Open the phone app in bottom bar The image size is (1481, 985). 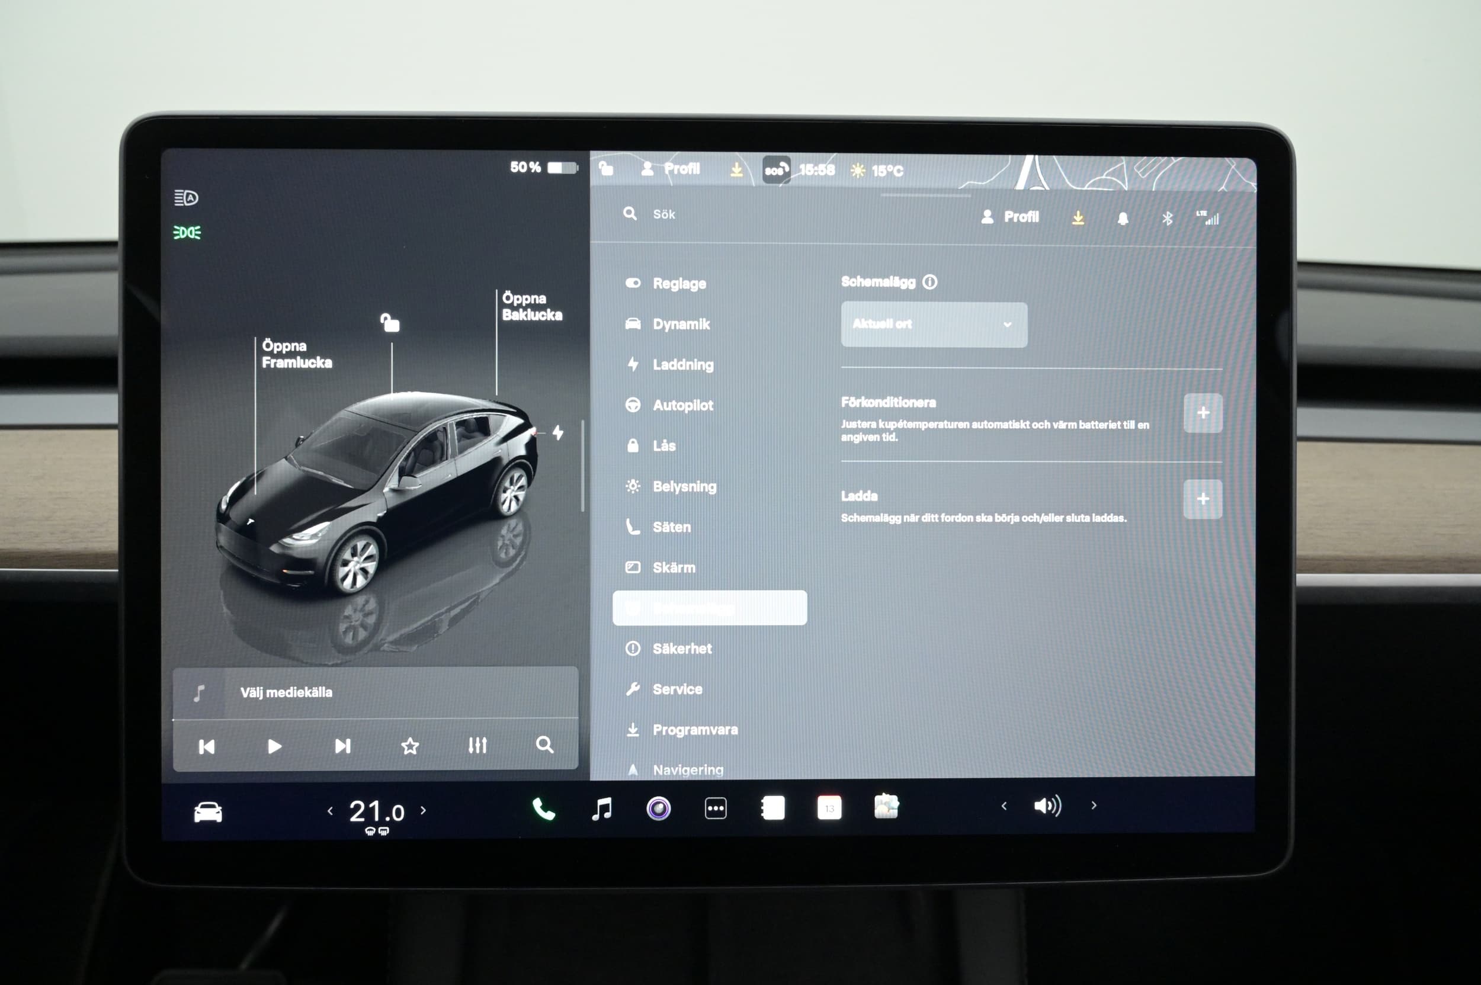coord(543,809)
